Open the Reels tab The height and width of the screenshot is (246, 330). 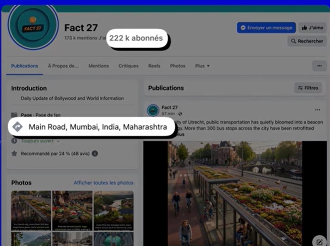click(154, 66)
